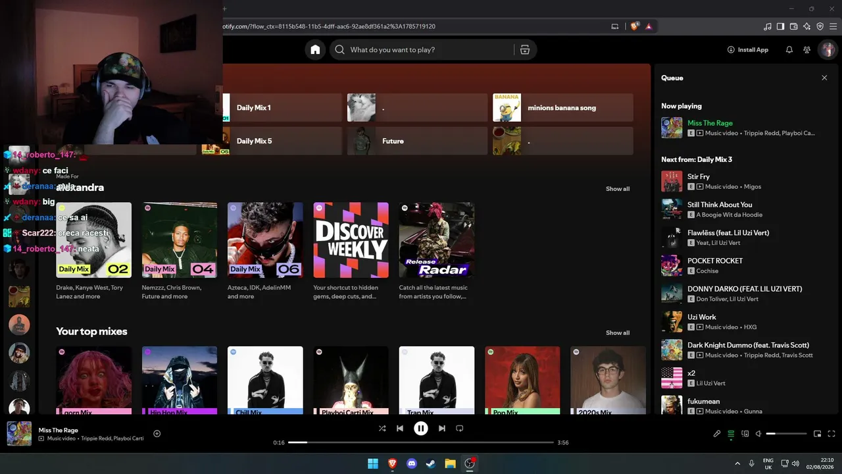Viewport: 842px width, 474px height.
Task: Open the Migos artist link in queue
Action: coord(752,187)
